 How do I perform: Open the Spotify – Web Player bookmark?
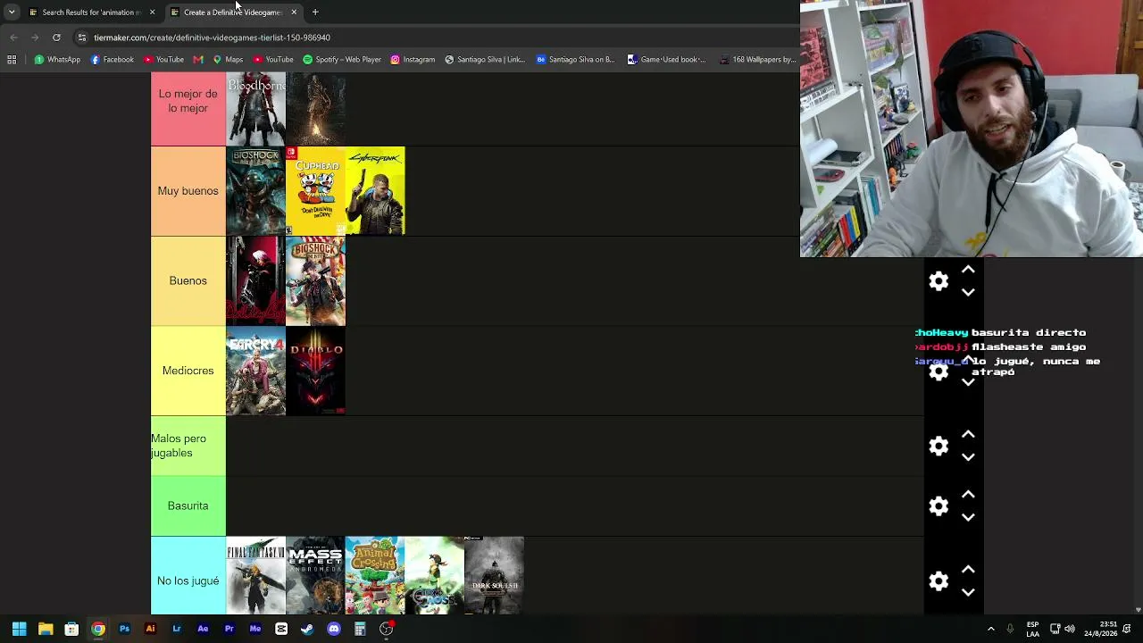pyautogui.click(x=342, y=60)
